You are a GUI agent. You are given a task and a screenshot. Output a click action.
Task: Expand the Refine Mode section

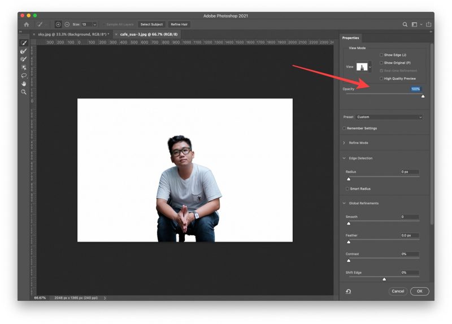[344, 143]
